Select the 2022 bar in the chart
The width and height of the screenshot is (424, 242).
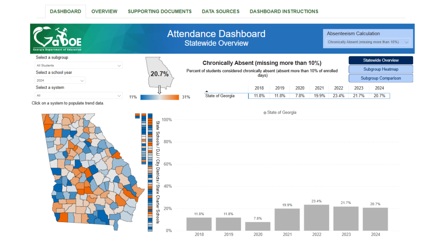316,217
